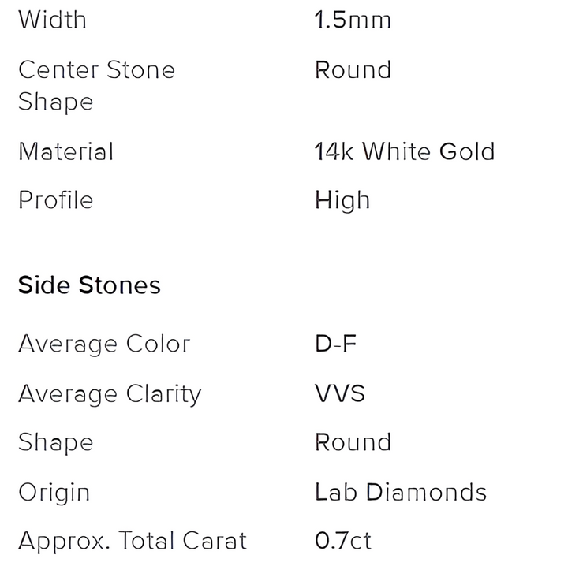Click the Shape label under Side Stones

click(x=55, y=443)
